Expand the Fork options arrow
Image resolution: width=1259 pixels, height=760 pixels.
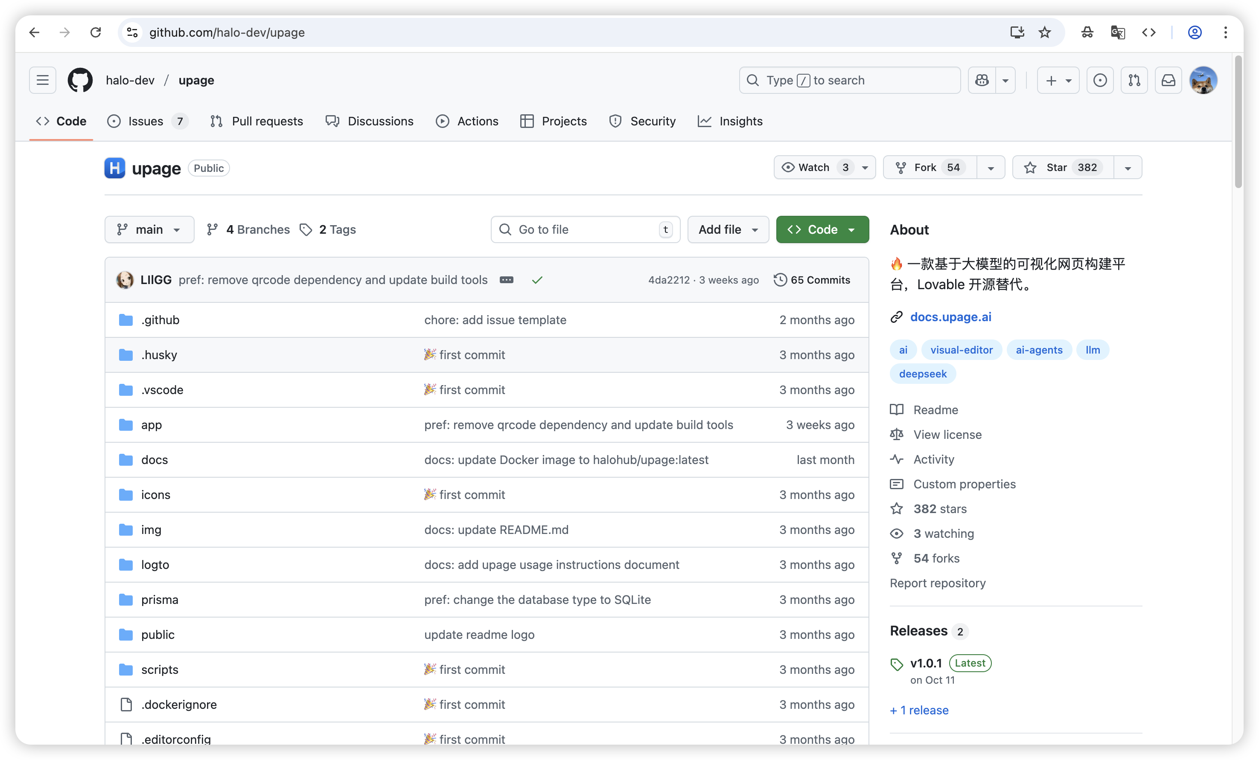click(990, 168)
